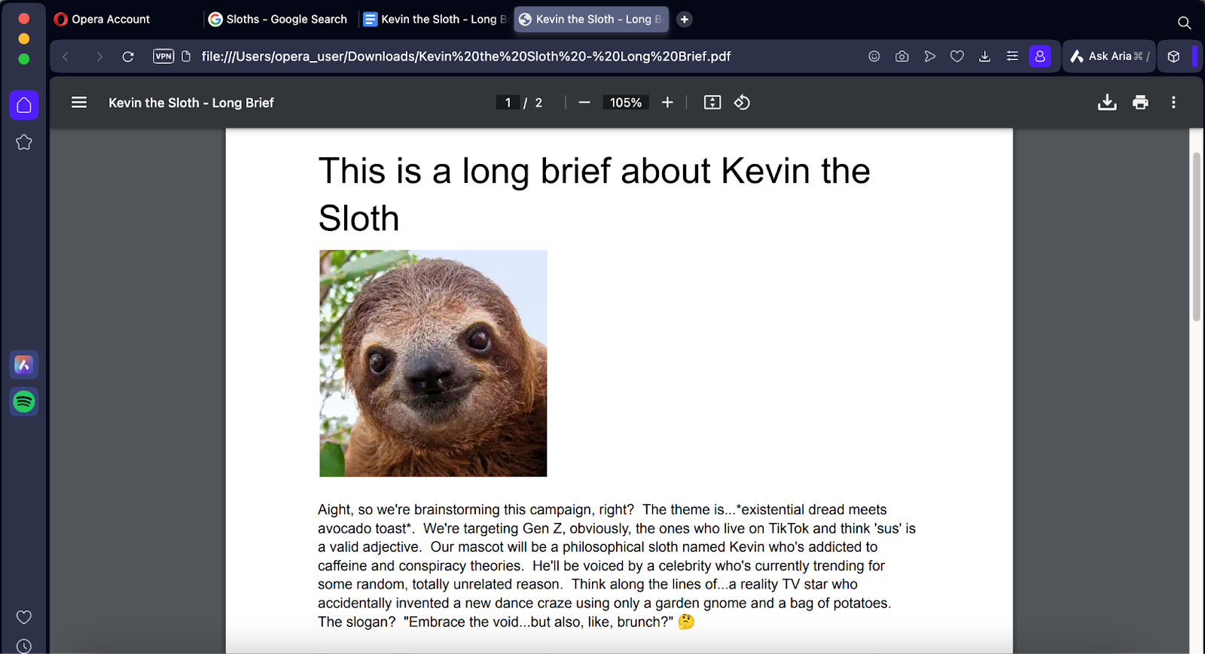
Task: Open the browser downloads panel
Action: pos(984,56)
